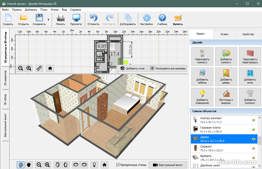
Task: Toggle transparent walls (Прозрачные стены) checkbox
Action: click(x=118, y=164)
